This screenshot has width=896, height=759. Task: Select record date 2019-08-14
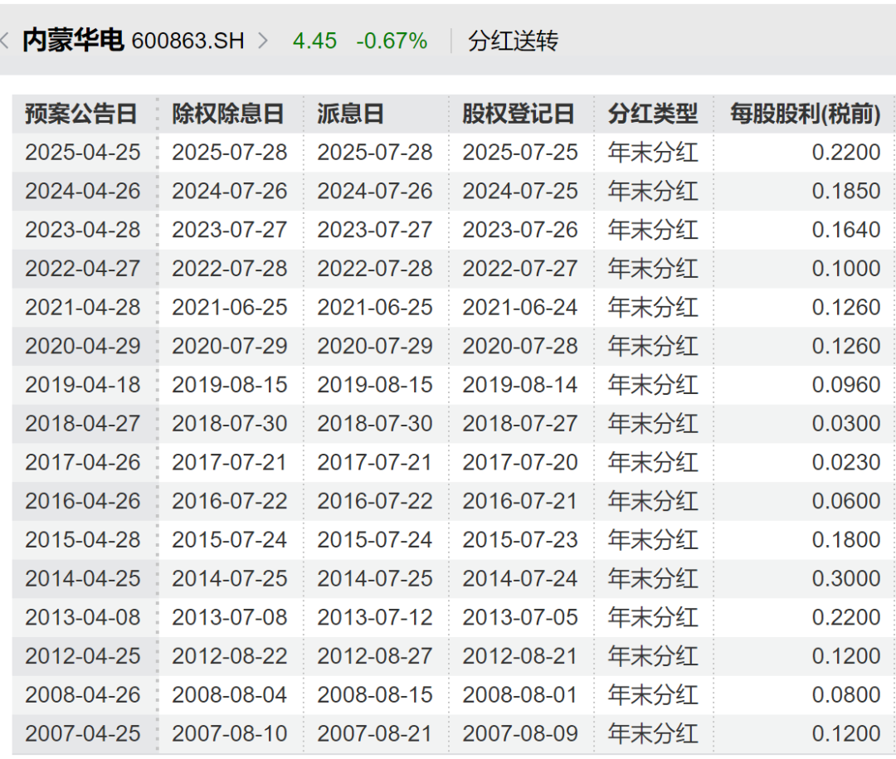coord(520,385)
